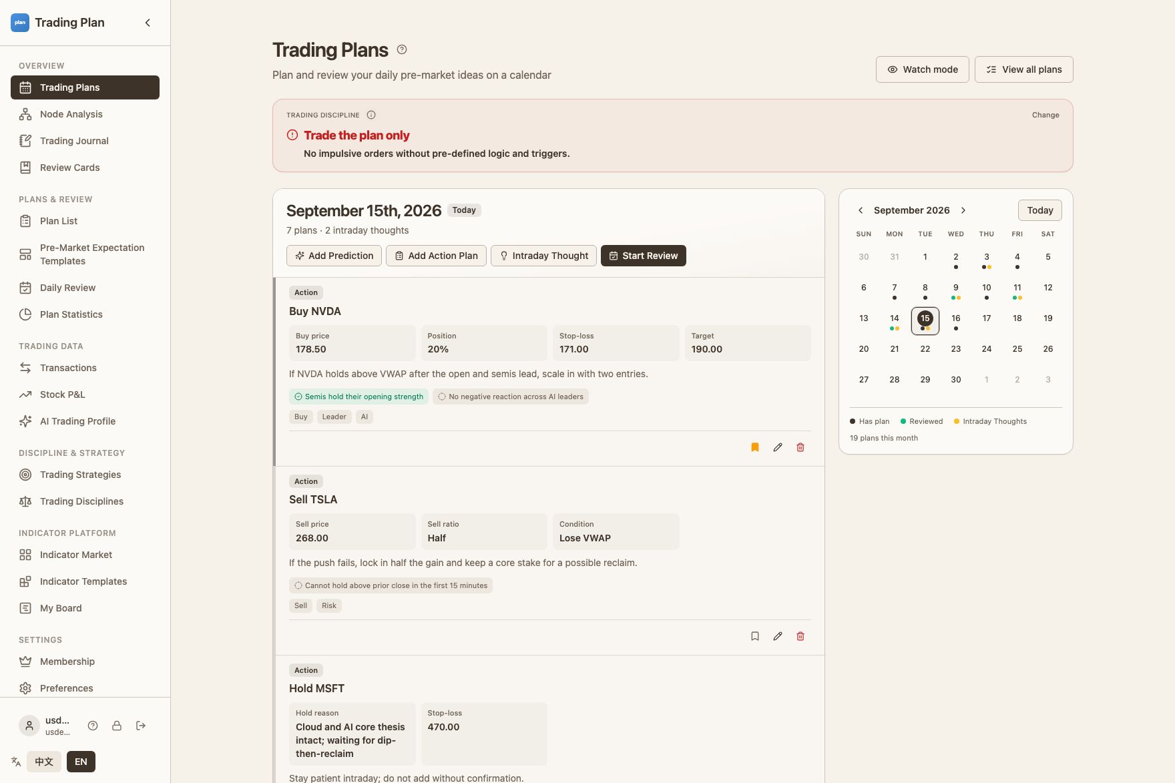The image size is (1175, 783).
Task: Delete the Sell TSLA plan
Action: coord(800,636)
